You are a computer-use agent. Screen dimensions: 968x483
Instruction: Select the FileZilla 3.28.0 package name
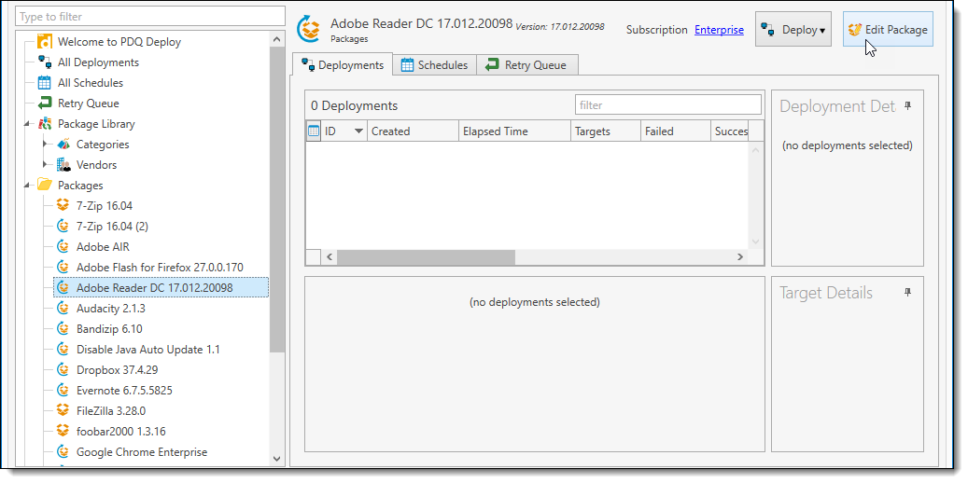(111, 411)
